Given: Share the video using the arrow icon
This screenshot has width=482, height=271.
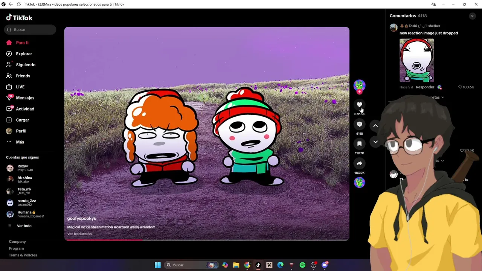Looking at the screenshot, I should tap(359, 163).
